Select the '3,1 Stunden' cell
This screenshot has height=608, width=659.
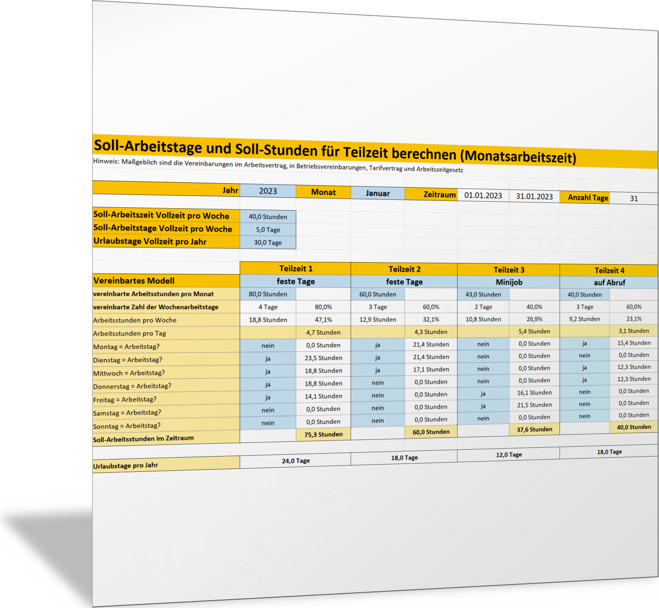click(634, 331)
